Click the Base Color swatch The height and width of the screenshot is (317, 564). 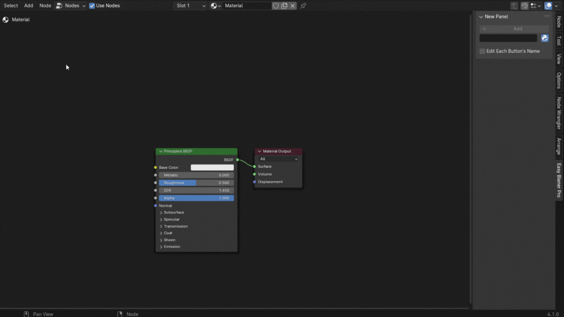212,167
